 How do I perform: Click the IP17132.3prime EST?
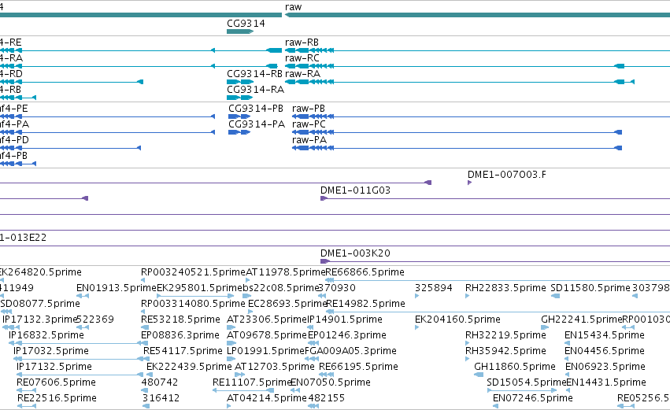[x=39, y=320]
